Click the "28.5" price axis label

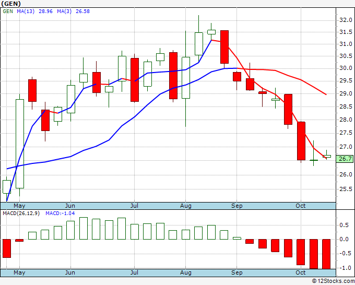pos(346,106)
